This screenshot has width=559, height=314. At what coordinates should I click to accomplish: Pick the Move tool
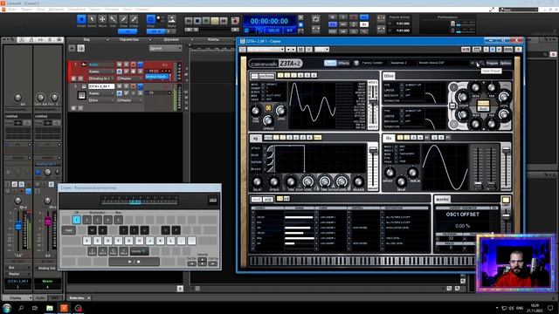coord(102,19)
